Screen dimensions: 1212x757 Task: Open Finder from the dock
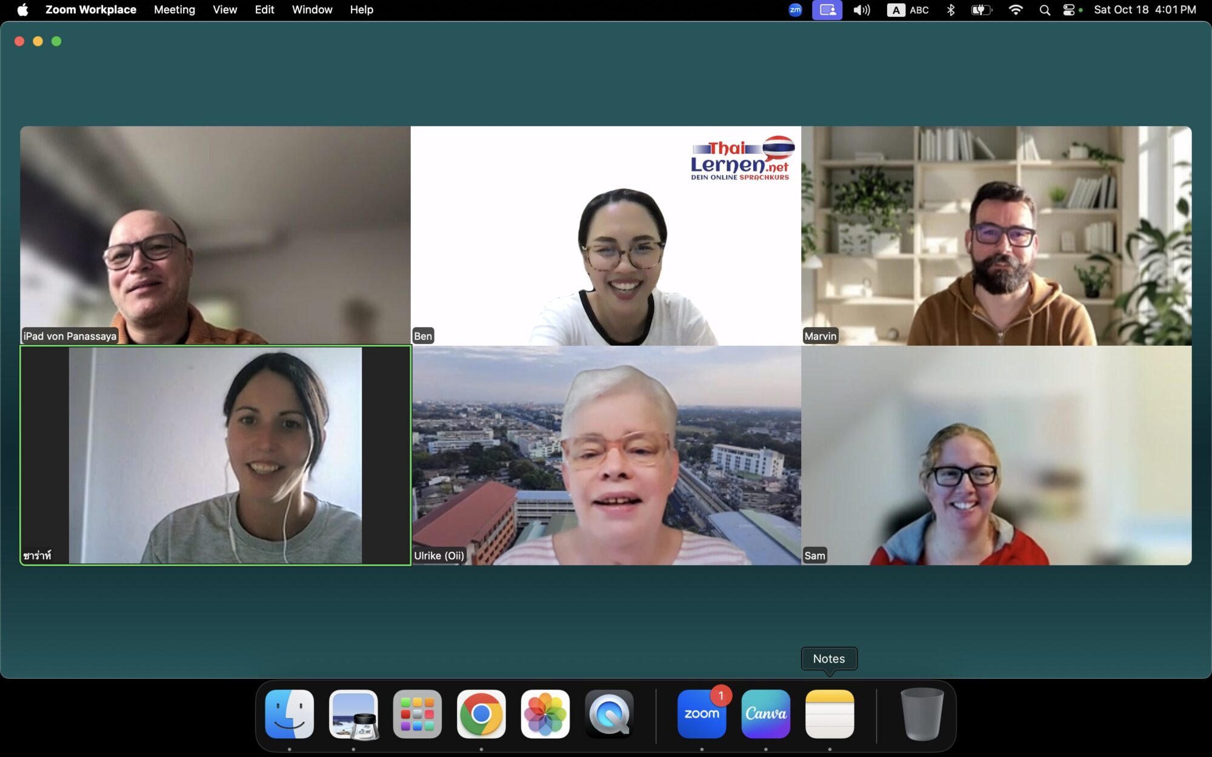[x=290, y=714]
